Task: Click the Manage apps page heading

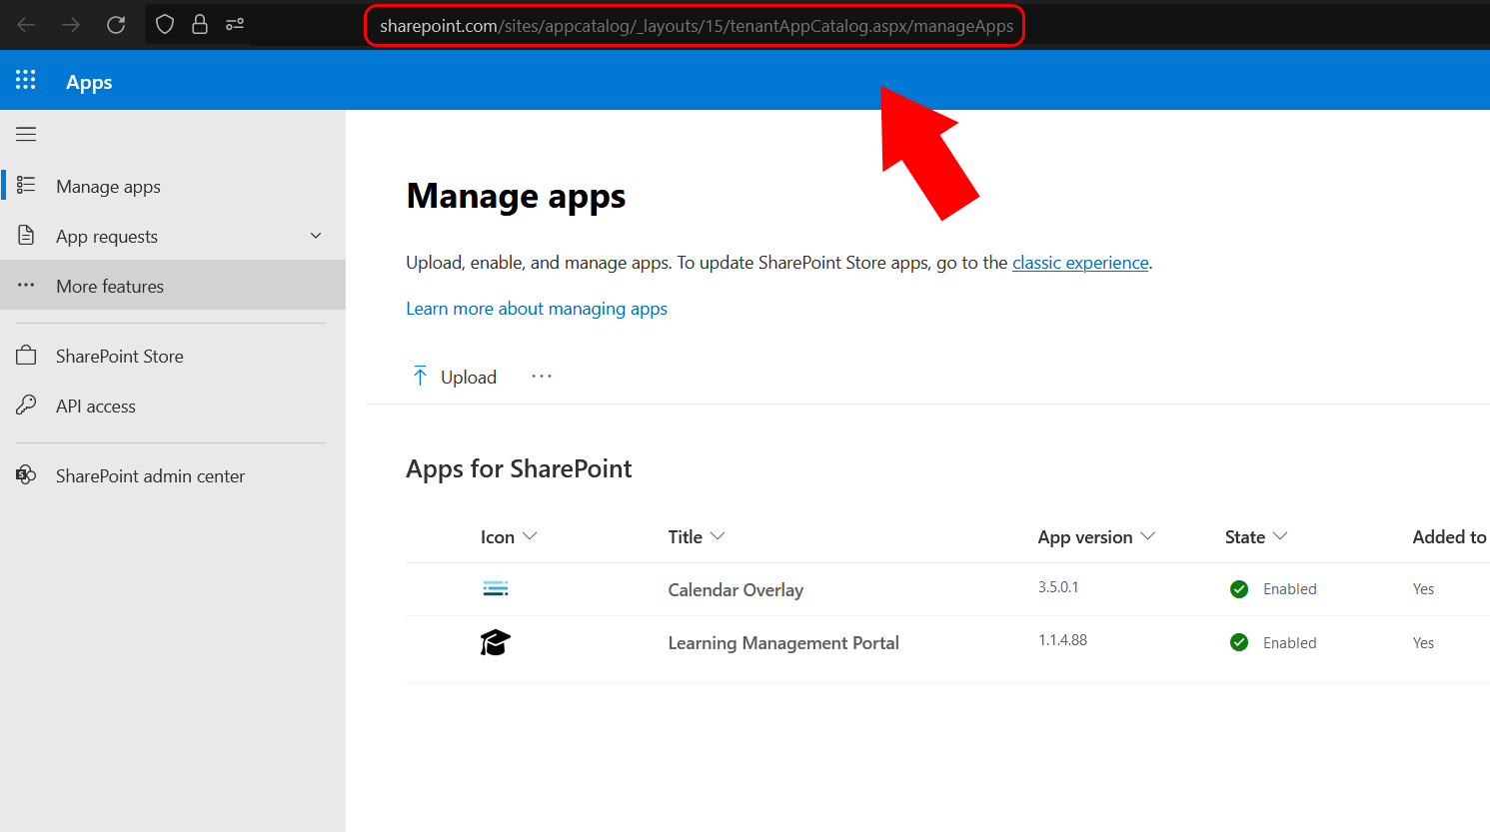Action: pyautogui.click(x=516, y=197)
